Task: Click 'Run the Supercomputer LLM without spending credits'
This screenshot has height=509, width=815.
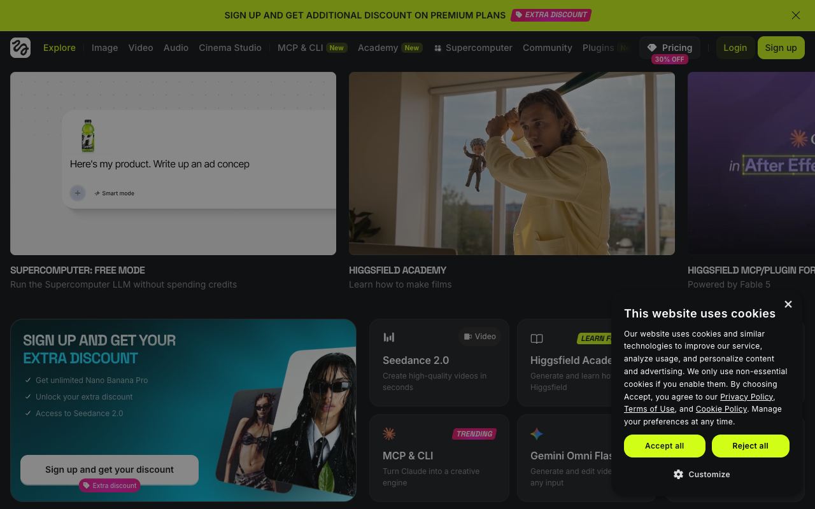Action: 124,284
